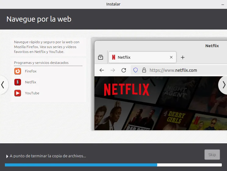This screenshot has width=227, height=171.
Task: Click the YouTube icon in featured programs
Action: click(x=17, y=93)
